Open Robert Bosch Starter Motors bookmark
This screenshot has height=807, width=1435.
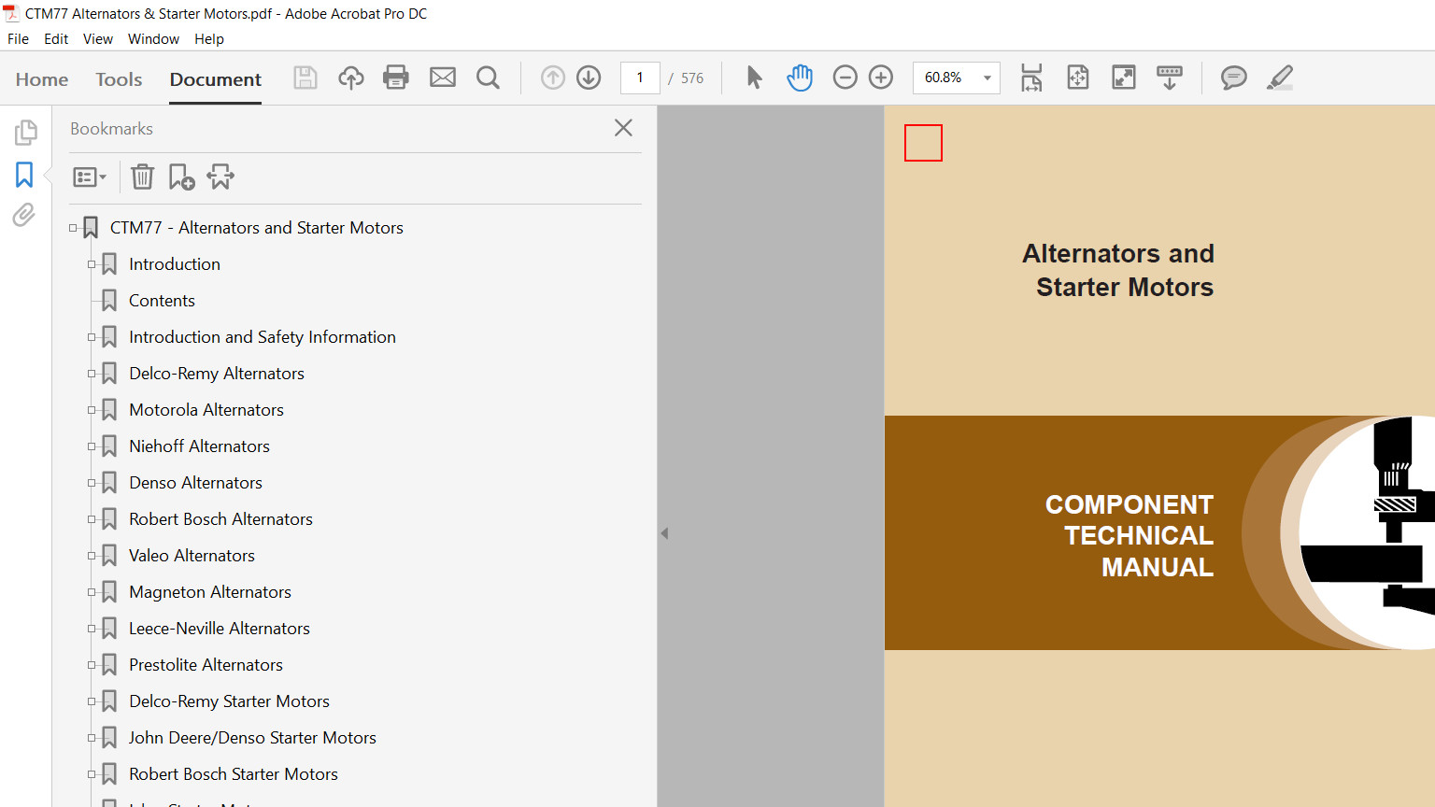pos(234,774)
